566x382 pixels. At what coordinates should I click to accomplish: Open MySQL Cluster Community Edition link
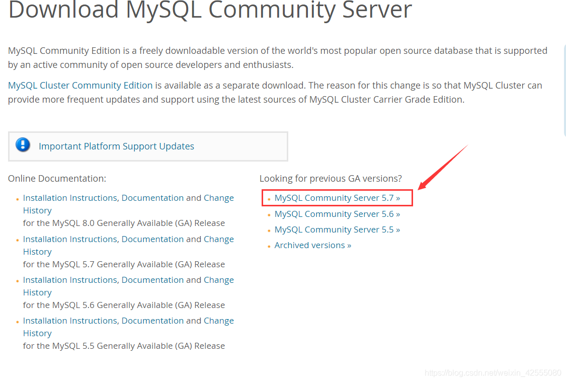point(80,86)
